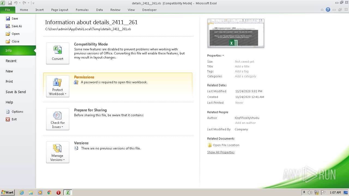
Task: Click the Permissions password shield icon
Action: (x=76, y=82)
